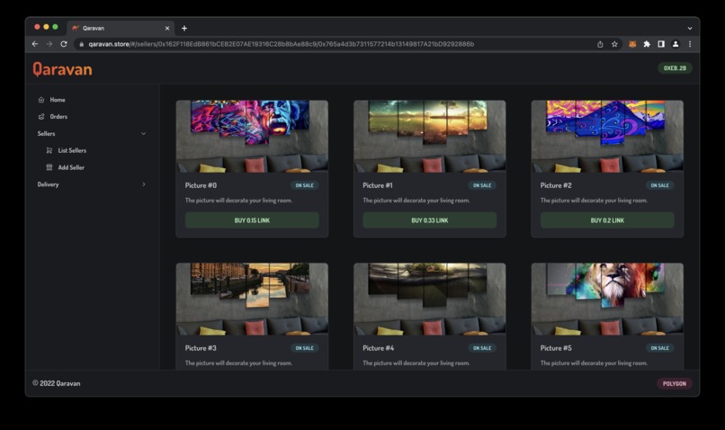
Task: Click the browser forward arrow
Action: (49, 44)
